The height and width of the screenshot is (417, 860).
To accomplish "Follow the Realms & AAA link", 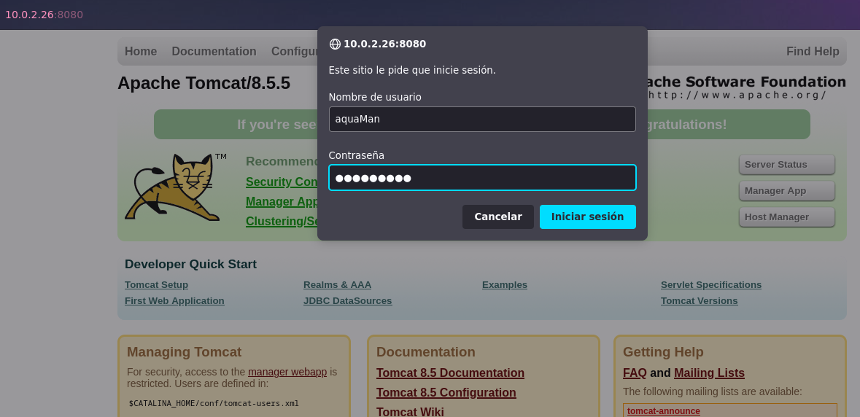I will [337, 285].
